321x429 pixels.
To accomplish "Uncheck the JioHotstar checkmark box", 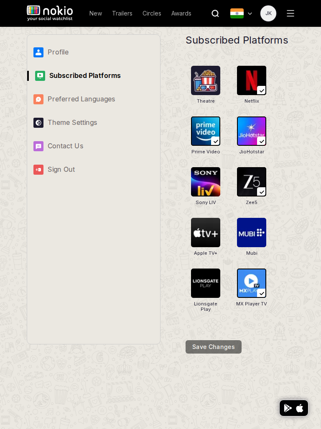I will pyautogui.click(x=261, y=141).
